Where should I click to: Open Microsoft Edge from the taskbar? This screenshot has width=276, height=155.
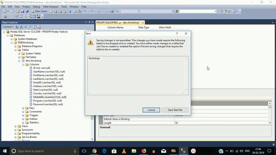(x=104, y=151)
